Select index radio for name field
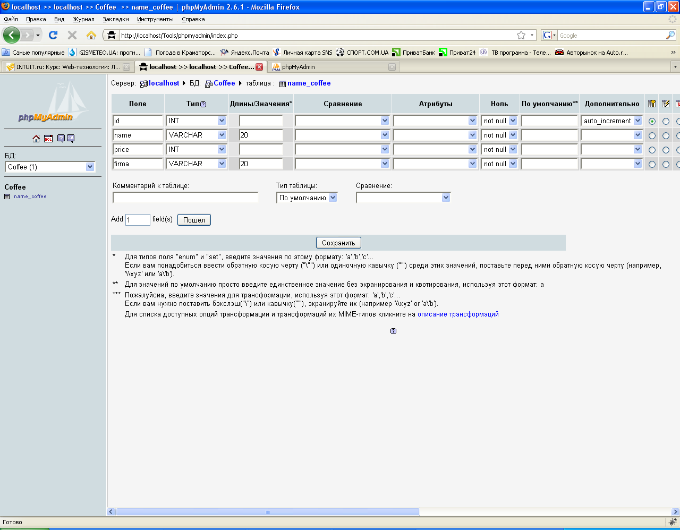 [666, 135]
